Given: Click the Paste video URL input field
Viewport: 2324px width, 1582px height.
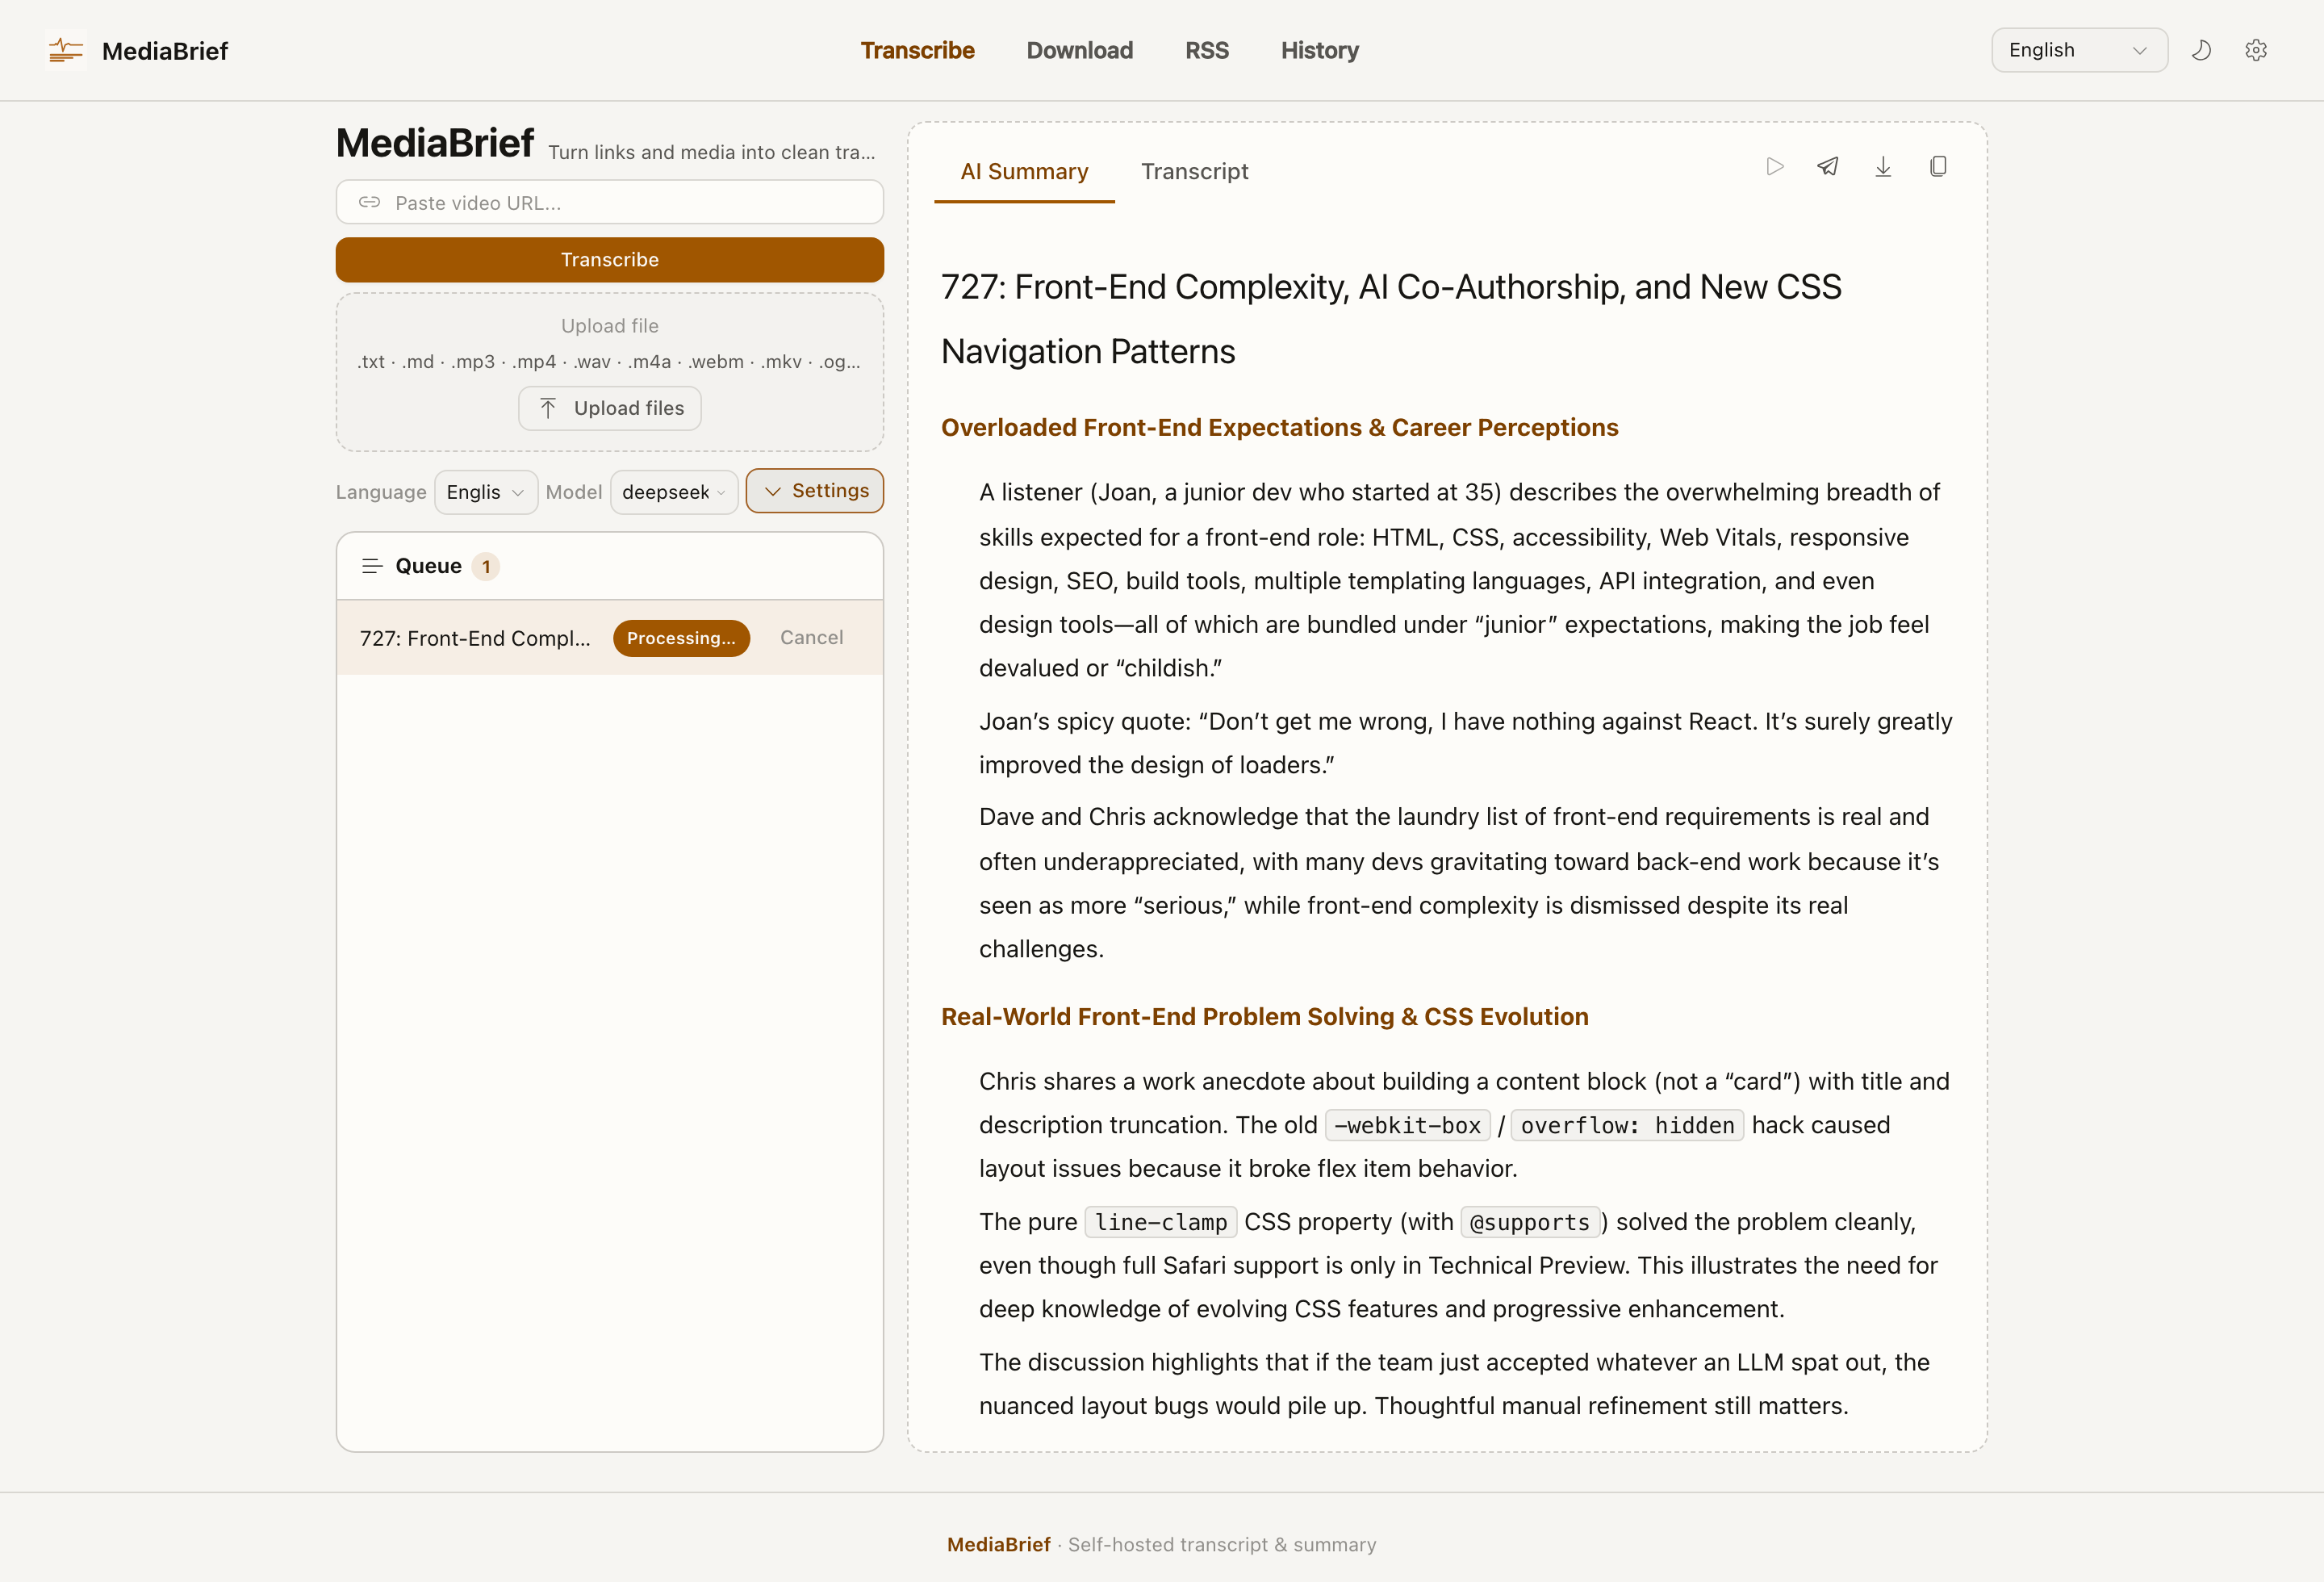Looking at the screenshot, I should pos(610,202).
